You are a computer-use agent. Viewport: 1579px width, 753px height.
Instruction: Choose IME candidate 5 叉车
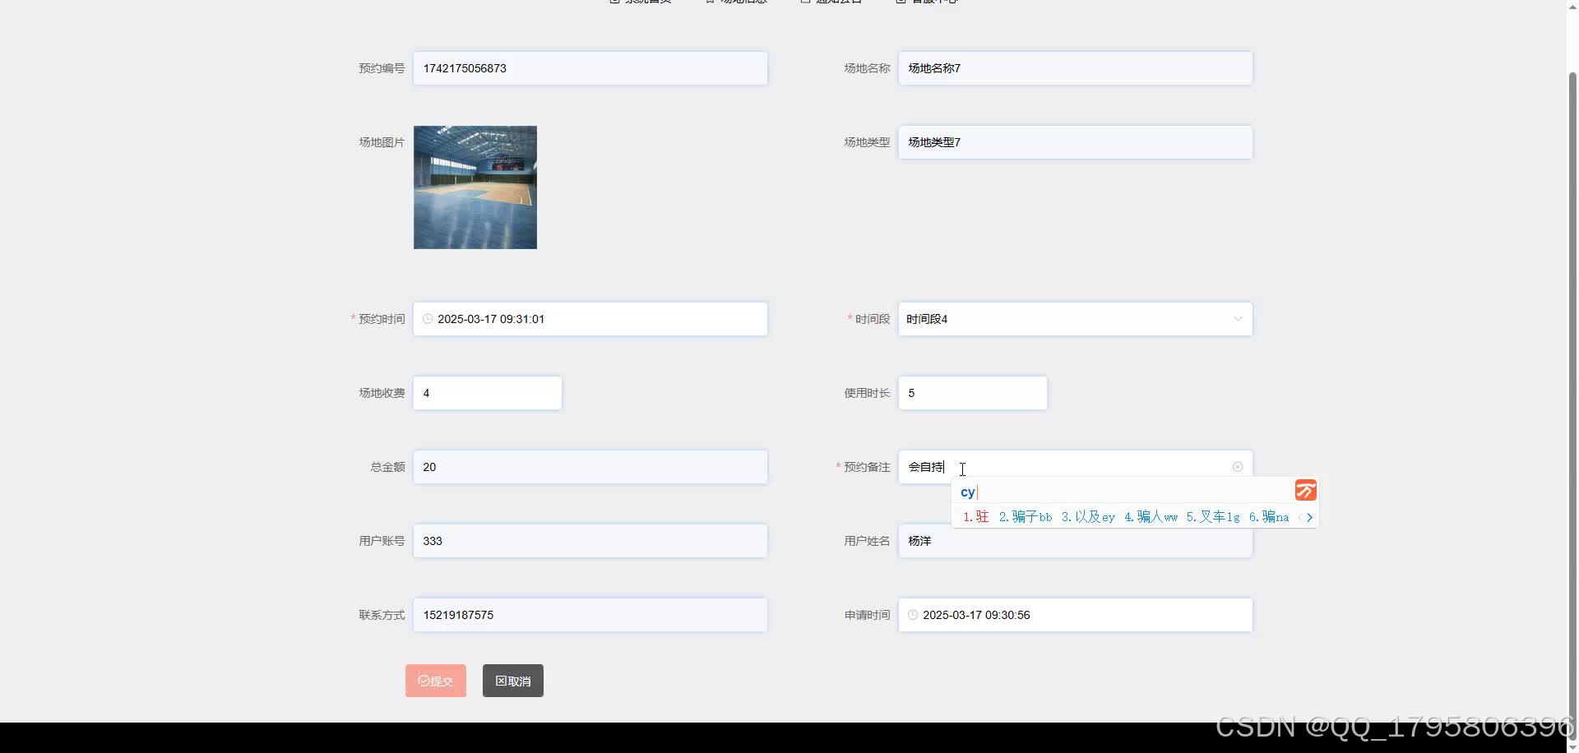tap(1213, 517)
